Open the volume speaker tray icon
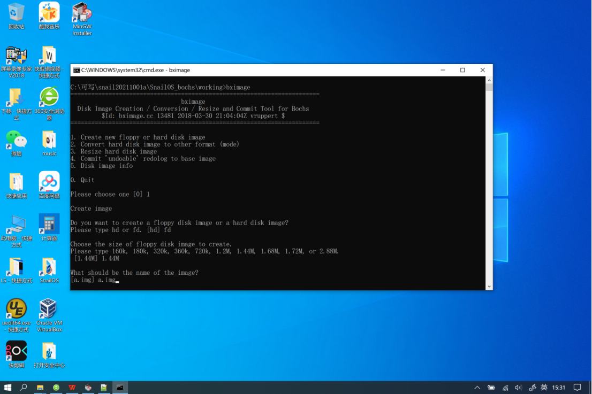Screen dimensions: 592x394 518,387
